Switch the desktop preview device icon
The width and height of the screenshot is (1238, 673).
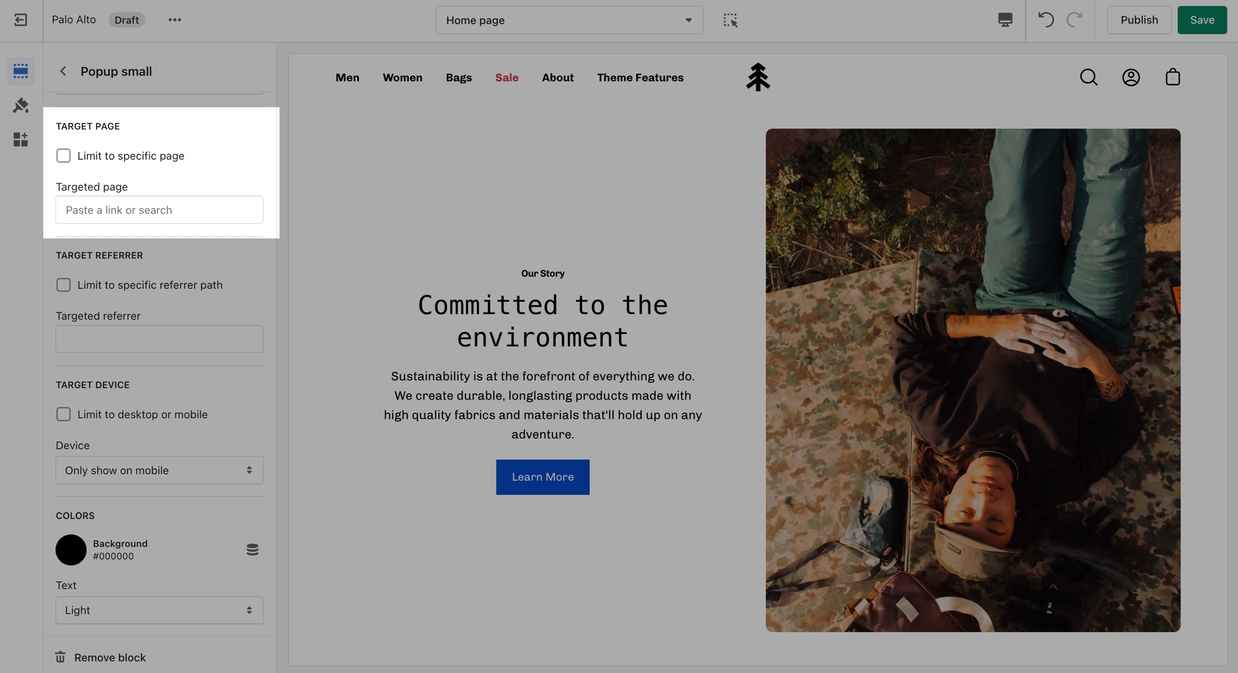[x=1005, y=20]
